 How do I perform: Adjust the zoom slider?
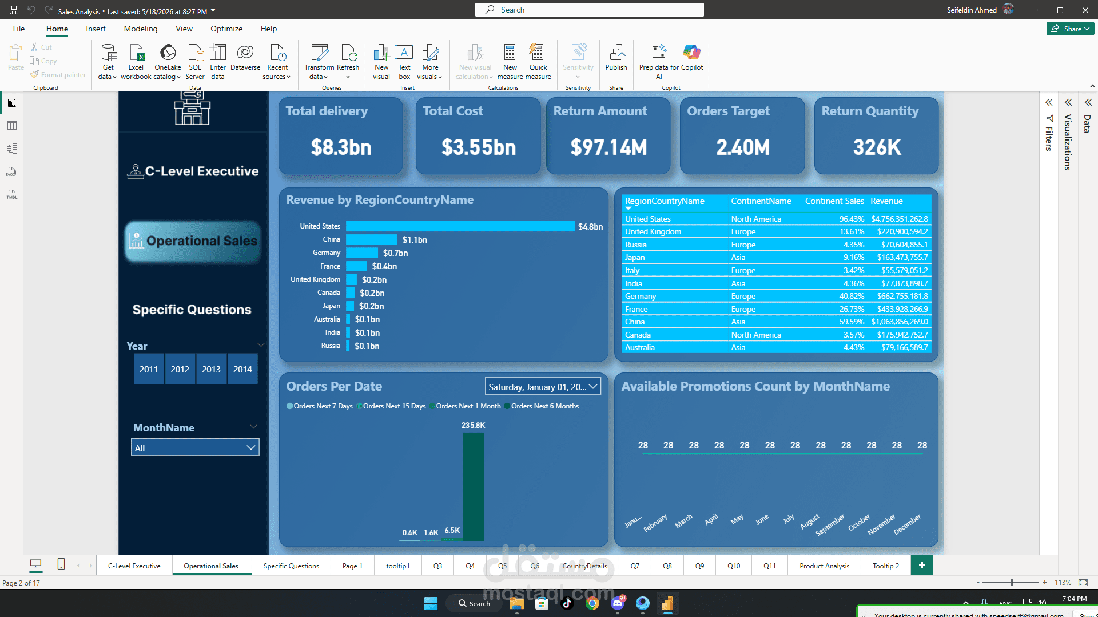1012,582
